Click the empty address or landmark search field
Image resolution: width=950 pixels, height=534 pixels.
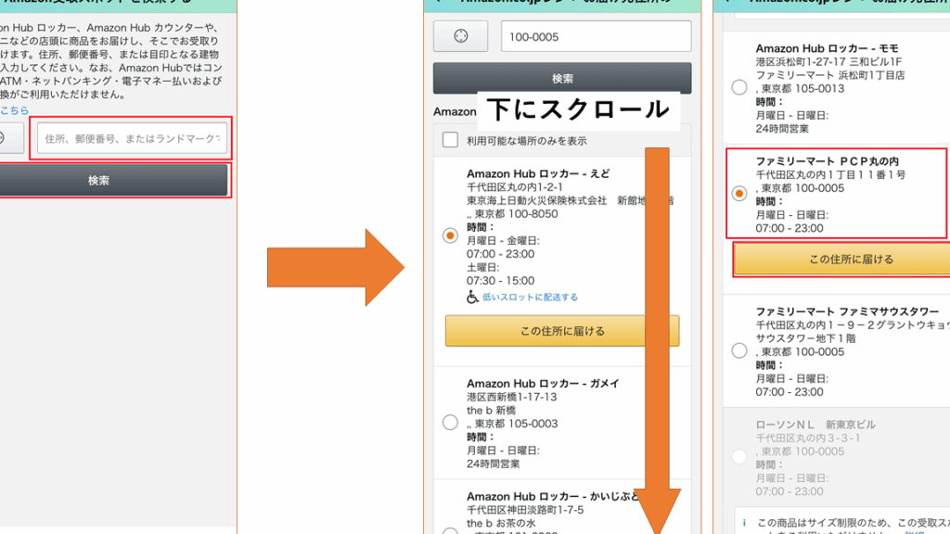[x=131, y=139]
